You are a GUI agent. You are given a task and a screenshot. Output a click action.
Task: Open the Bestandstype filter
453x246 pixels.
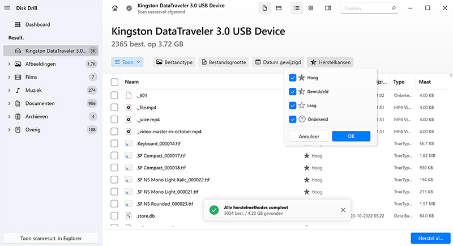pyautogui.click(x=174, y=62)
